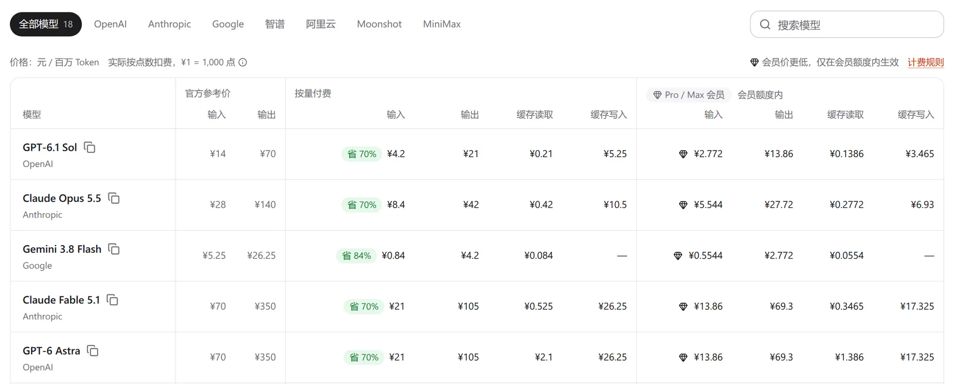This screenshot has width=954, height=384.
Task: Select the Gemini 3.8 Flash model name
Action: tap(62, 249)
